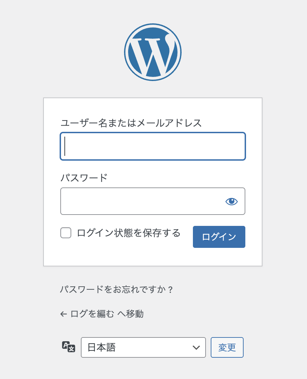
Task: Click the chevron arrow in language selector
Action: click(196, 347)
